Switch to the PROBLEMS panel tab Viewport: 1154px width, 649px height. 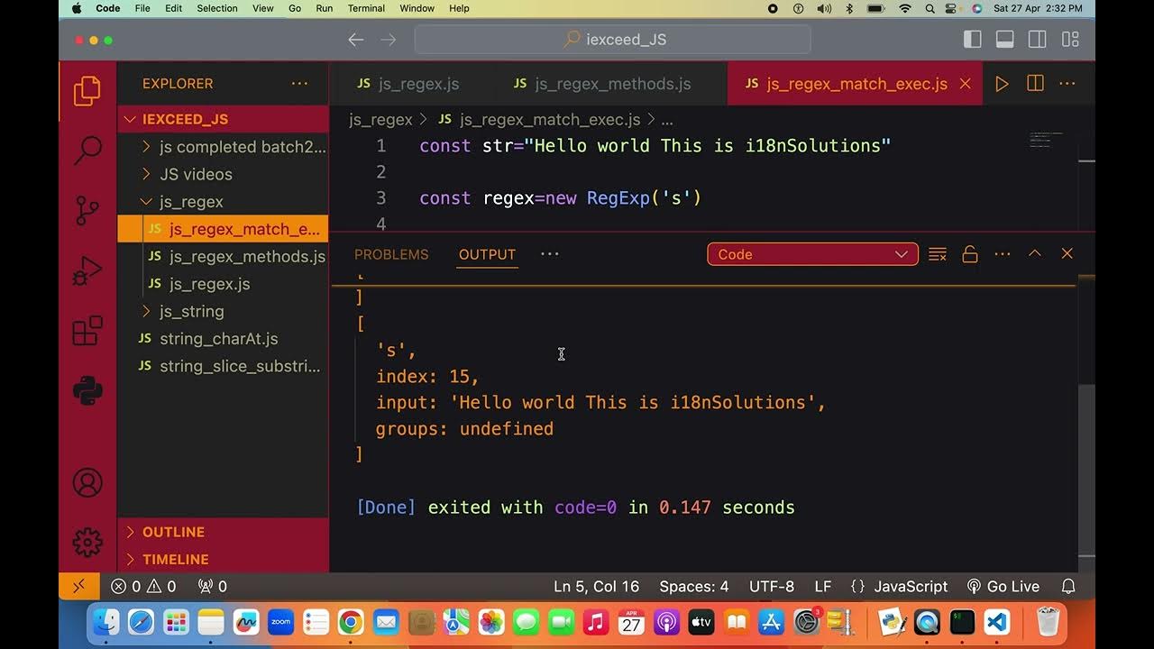tap(391, 254)
